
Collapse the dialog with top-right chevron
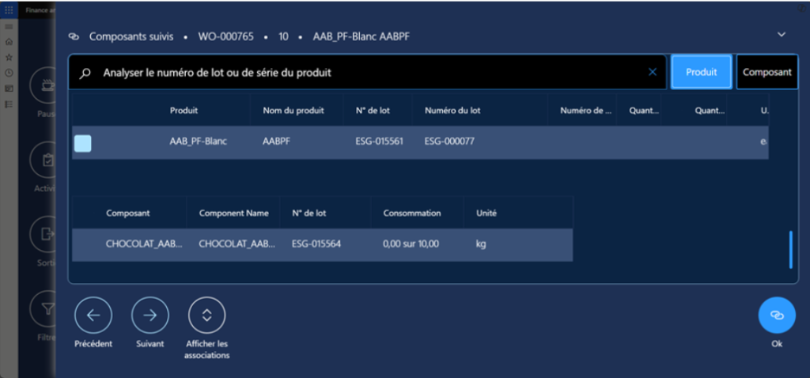(x=782, y=35)
